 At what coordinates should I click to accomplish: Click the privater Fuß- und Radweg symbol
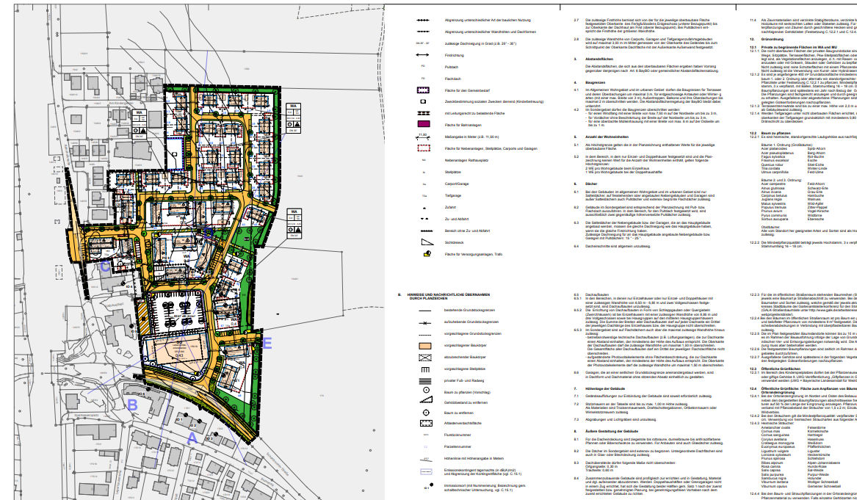424,381
